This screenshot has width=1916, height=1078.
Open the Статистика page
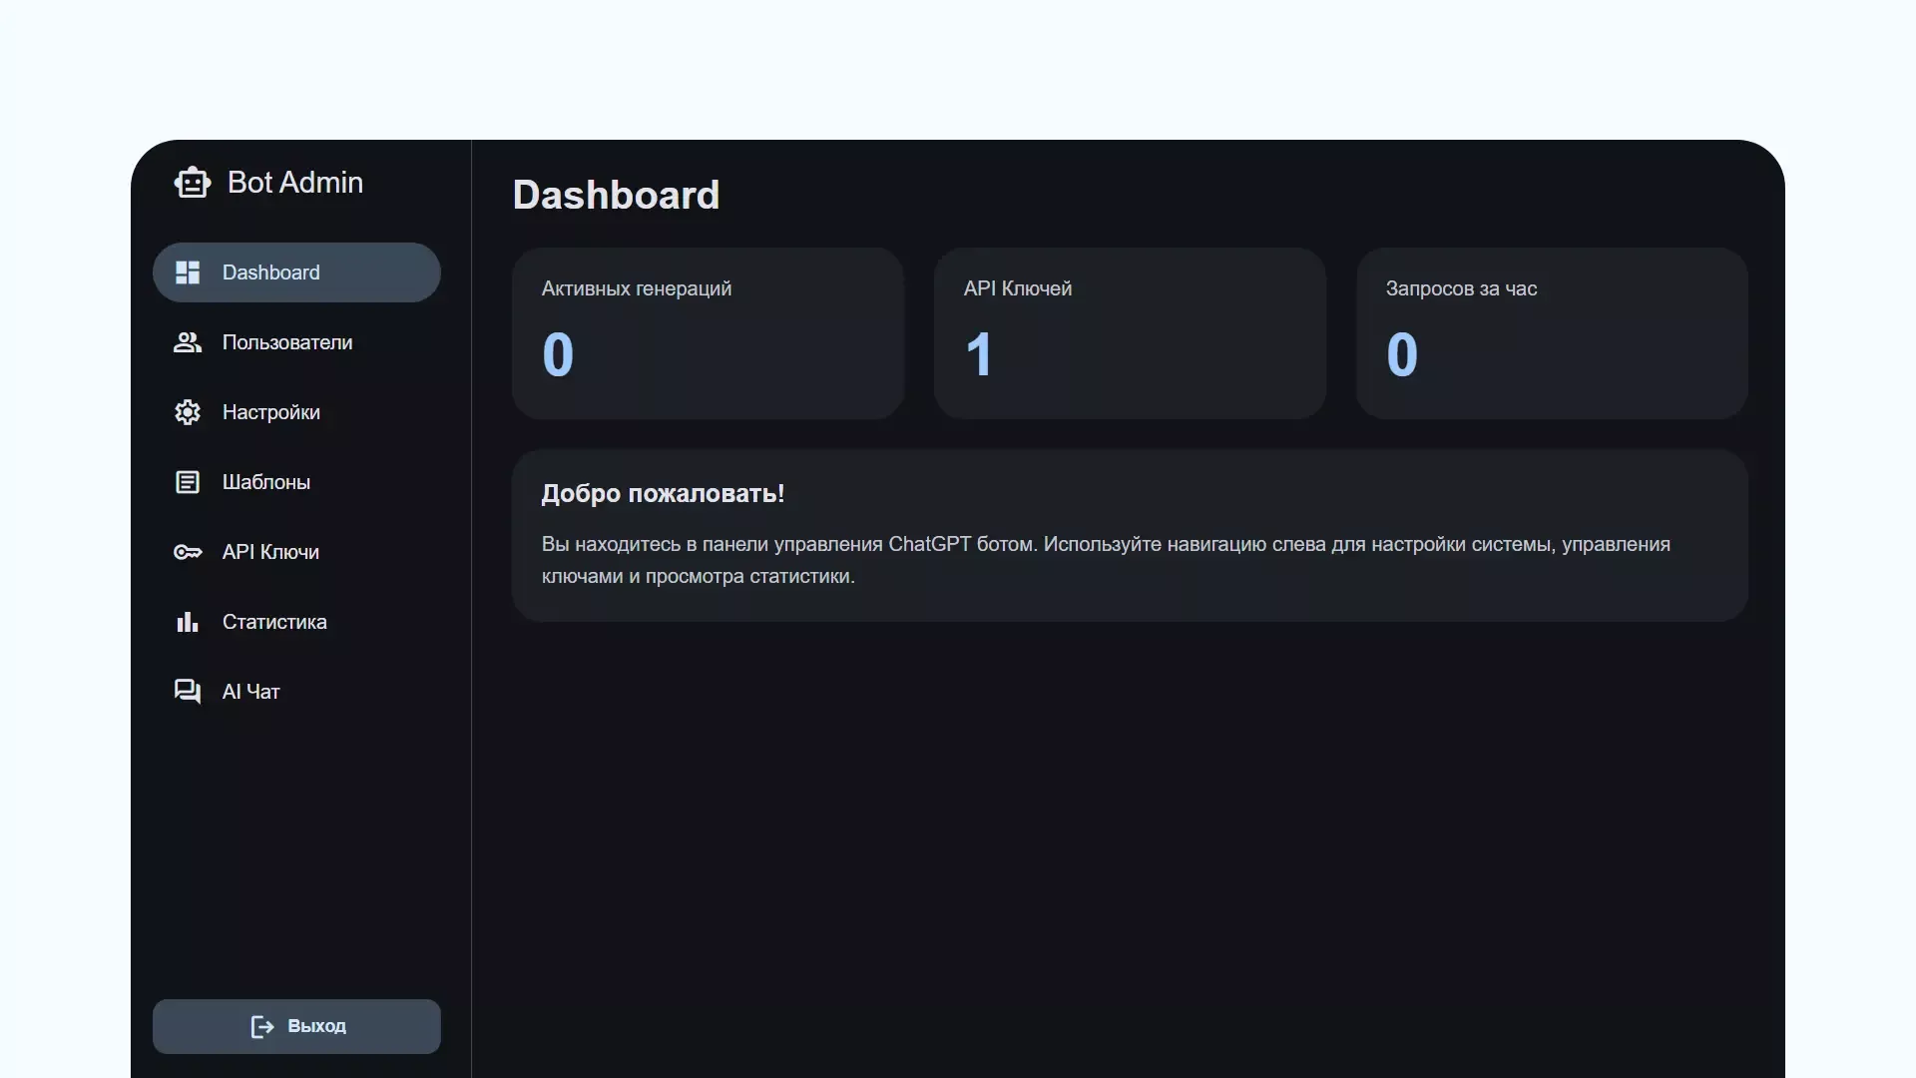pyautogui.click(x=274, y=622)
